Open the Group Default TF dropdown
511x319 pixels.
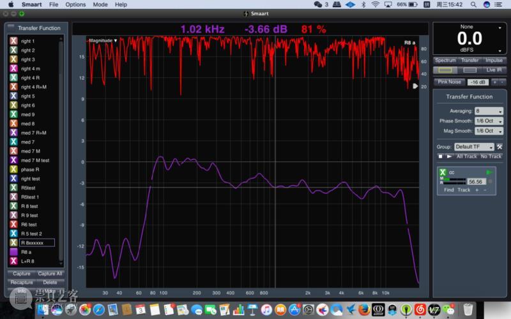click(x=474, y=147)
